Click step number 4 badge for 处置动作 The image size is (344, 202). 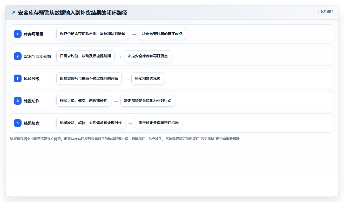coord(18,101)
